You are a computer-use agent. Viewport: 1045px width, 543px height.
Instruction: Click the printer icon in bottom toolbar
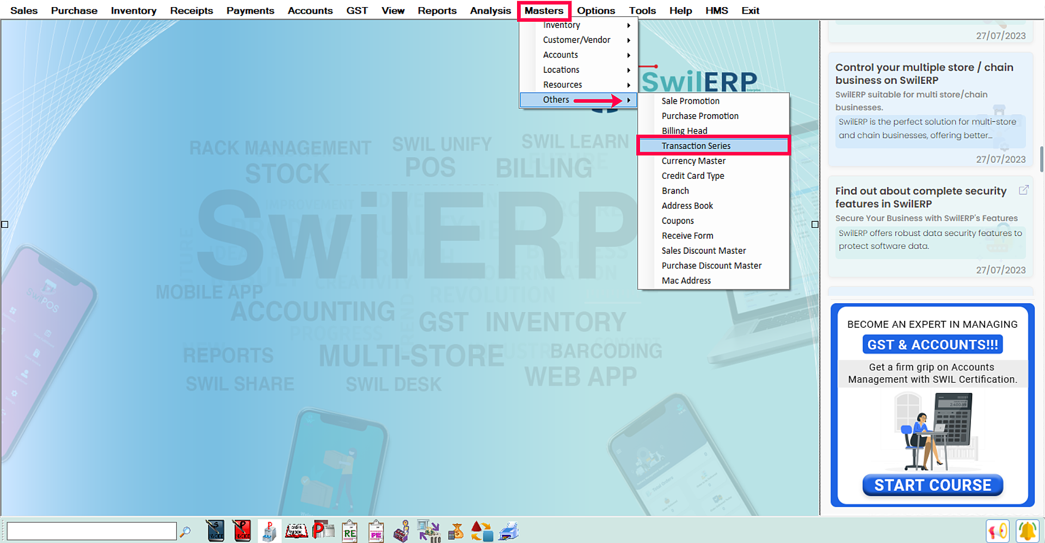pos(508,531)
